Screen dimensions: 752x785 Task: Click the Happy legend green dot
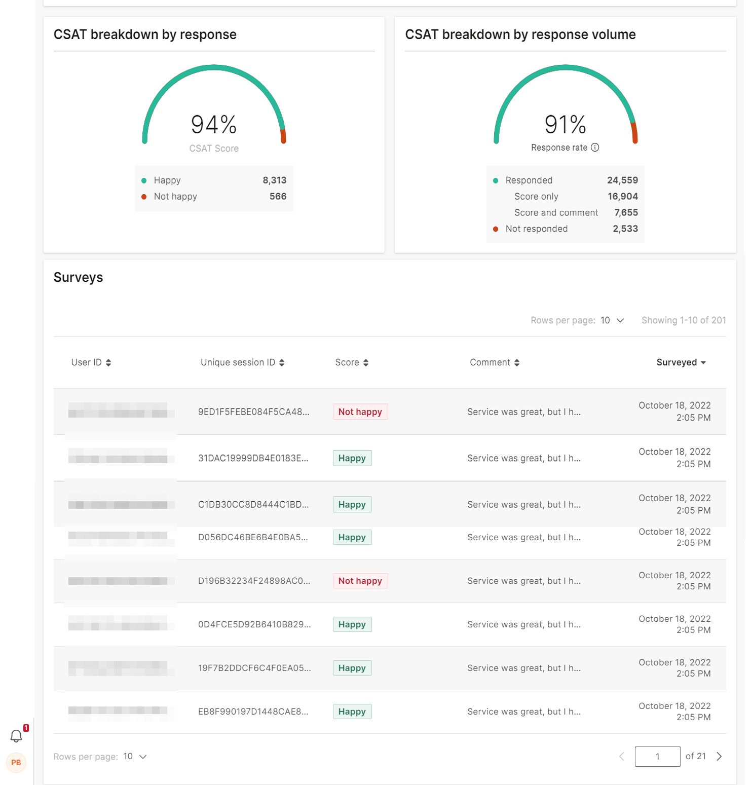(144, 180)
